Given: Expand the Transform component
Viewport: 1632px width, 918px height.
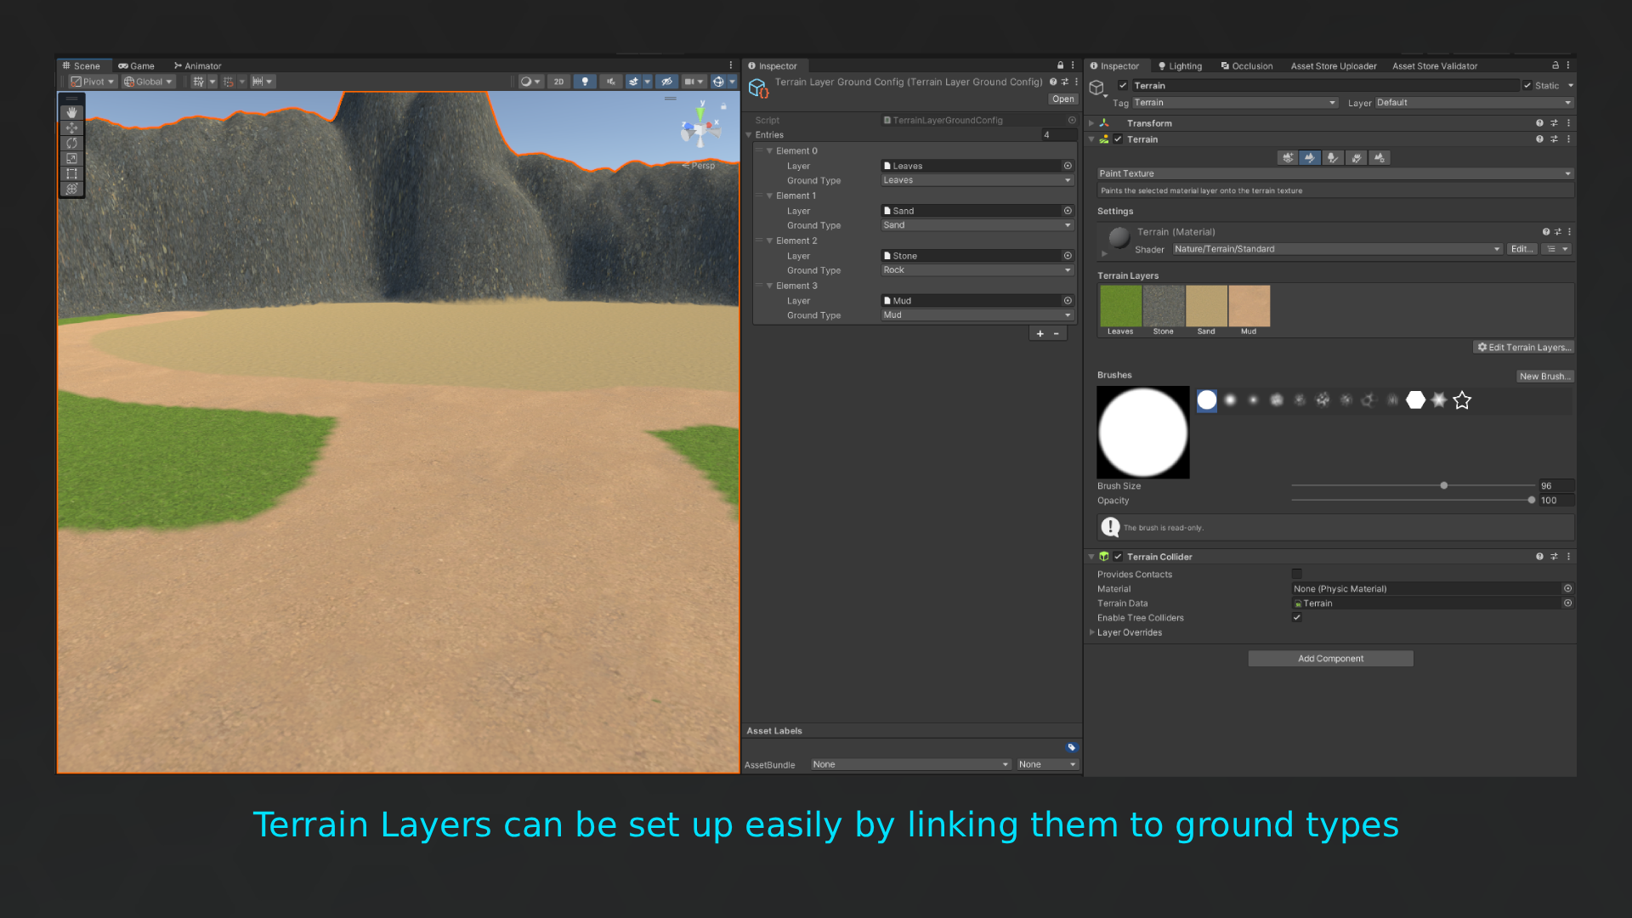Looking at the screenshot, I should click(x=1092, y=123).
